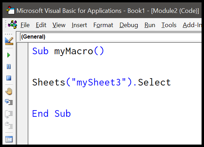Screen dimensions: 204x147
Task: Stop execution with the Reset square button
Action: [9, 78]
